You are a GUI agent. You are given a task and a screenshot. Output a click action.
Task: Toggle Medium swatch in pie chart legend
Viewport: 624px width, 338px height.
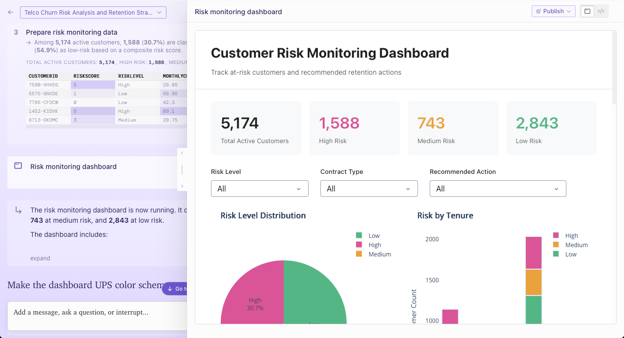(x=359, y=254)
